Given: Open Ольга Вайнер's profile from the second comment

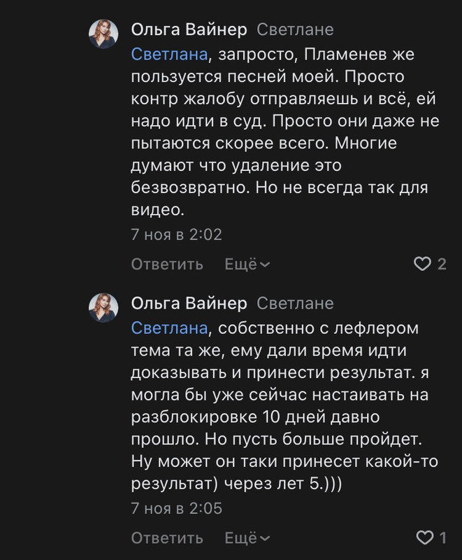Looking at the screenshot, I should [x=189, y=303].
